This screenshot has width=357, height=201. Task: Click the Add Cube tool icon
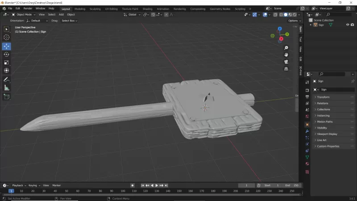(7, 96)
